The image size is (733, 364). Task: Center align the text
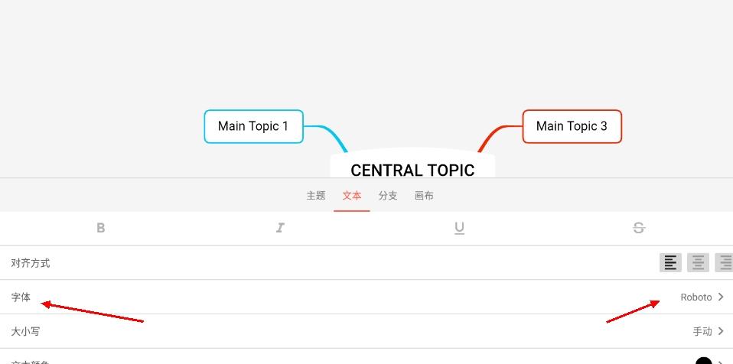(698, 263)
